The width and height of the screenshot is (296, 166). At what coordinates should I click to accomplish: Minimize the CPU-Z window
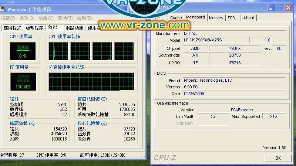click(x=271, y=8)
